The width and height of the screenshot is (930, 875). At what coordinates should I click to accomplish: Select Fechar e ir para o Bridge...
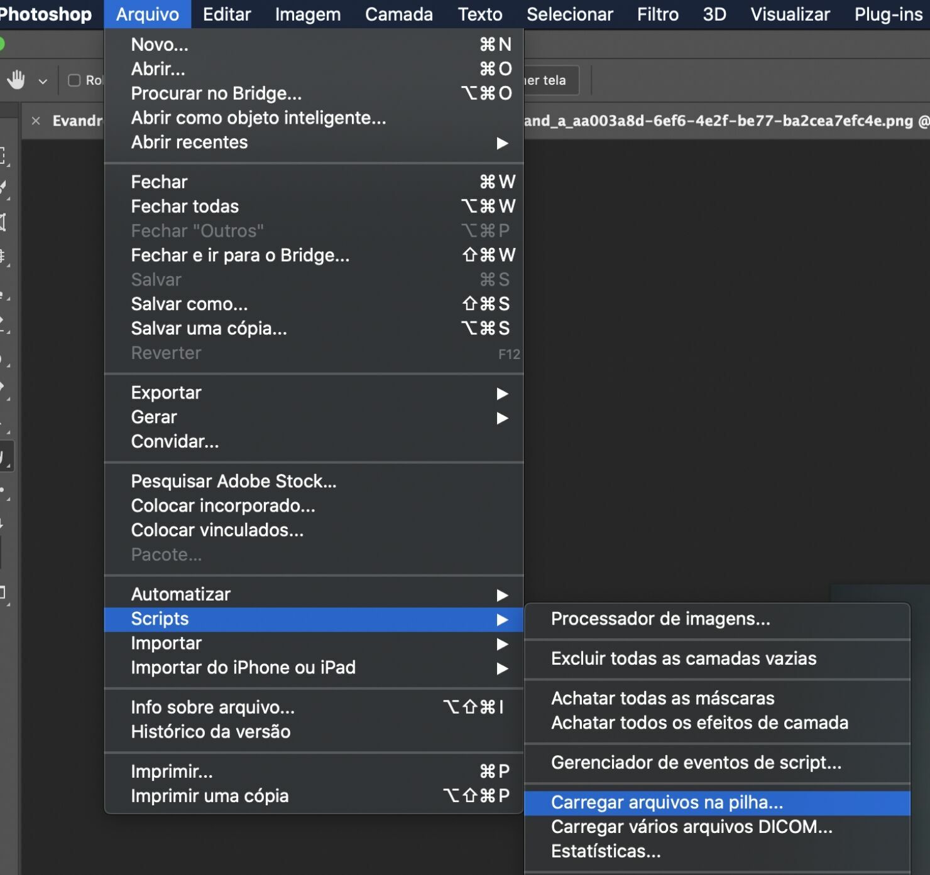(314, 255)
